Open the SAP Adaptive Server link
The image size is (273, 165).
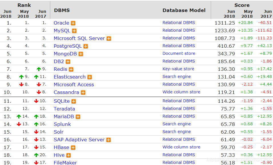(79, 140)
